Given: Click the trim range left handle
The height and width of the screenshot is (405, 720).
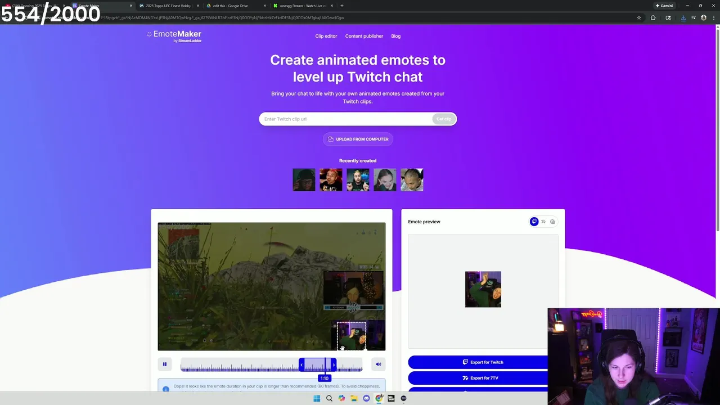Looking at the screenshot, I should pos(301,365).
